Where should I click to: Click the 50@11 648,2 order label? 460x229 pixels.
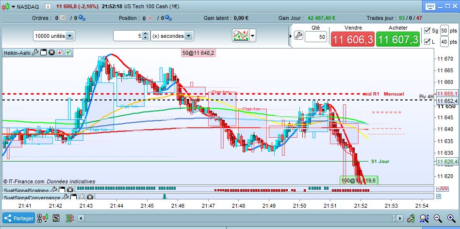pos(198,53)
